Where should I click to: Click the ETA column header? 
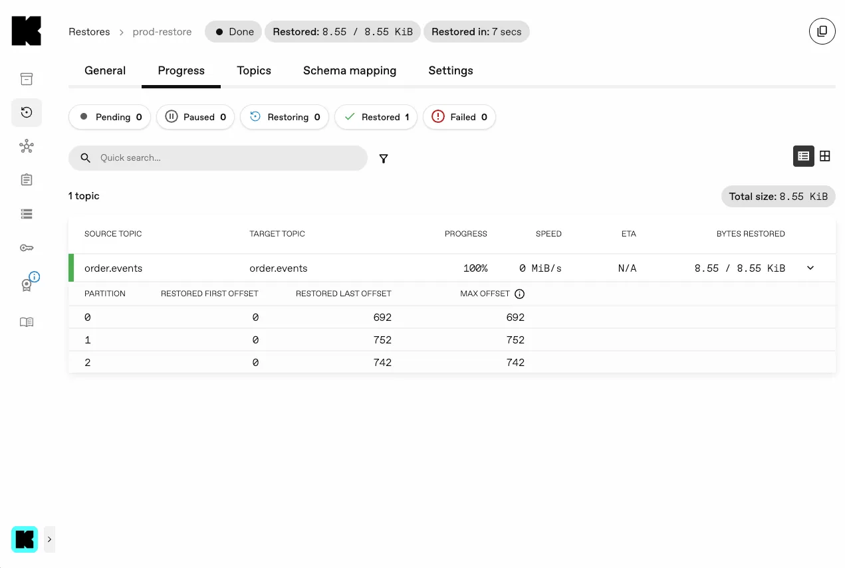[628, 234]
